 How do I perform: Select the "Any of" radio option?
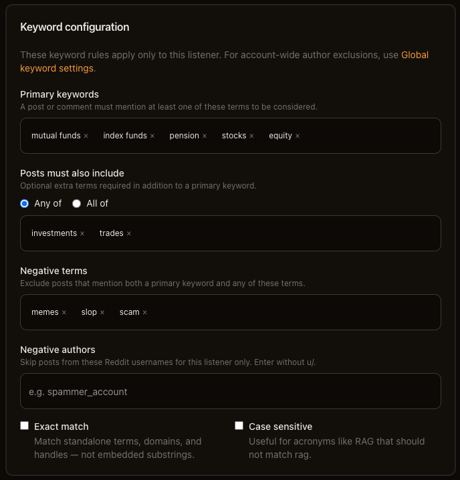(25, 204)
